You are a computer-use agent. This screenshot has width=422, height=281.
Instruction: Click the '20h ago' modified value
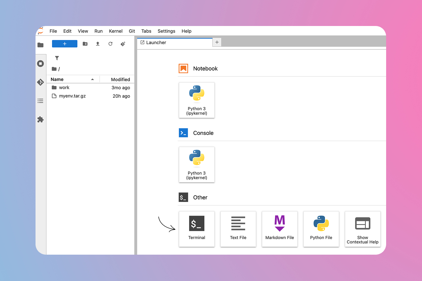point(121,96)
